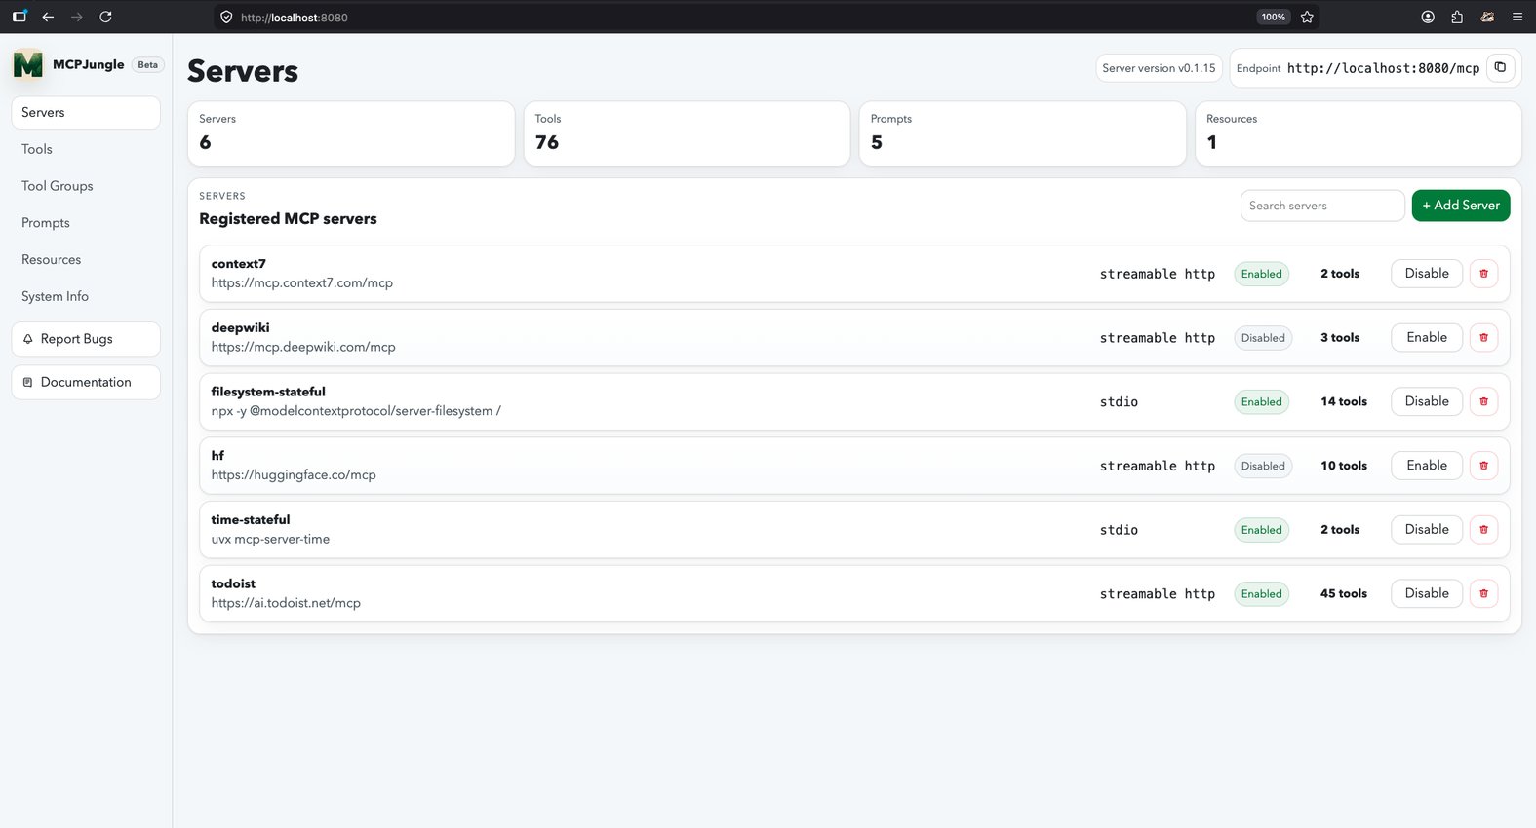
Task: Copy the MCP endpoint URL
Action: pyautogui.click(x=1500, y=67)
